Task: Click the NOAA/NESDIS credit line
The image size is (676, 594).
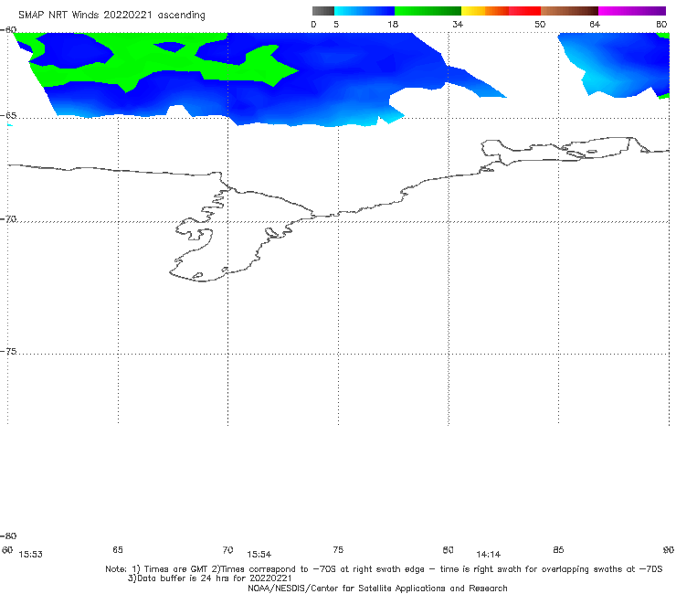Action: click(377, 589)
